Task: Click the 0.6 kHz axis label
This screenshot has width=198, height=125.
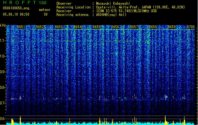Action: pyautogui.click(x=3, y=119)
